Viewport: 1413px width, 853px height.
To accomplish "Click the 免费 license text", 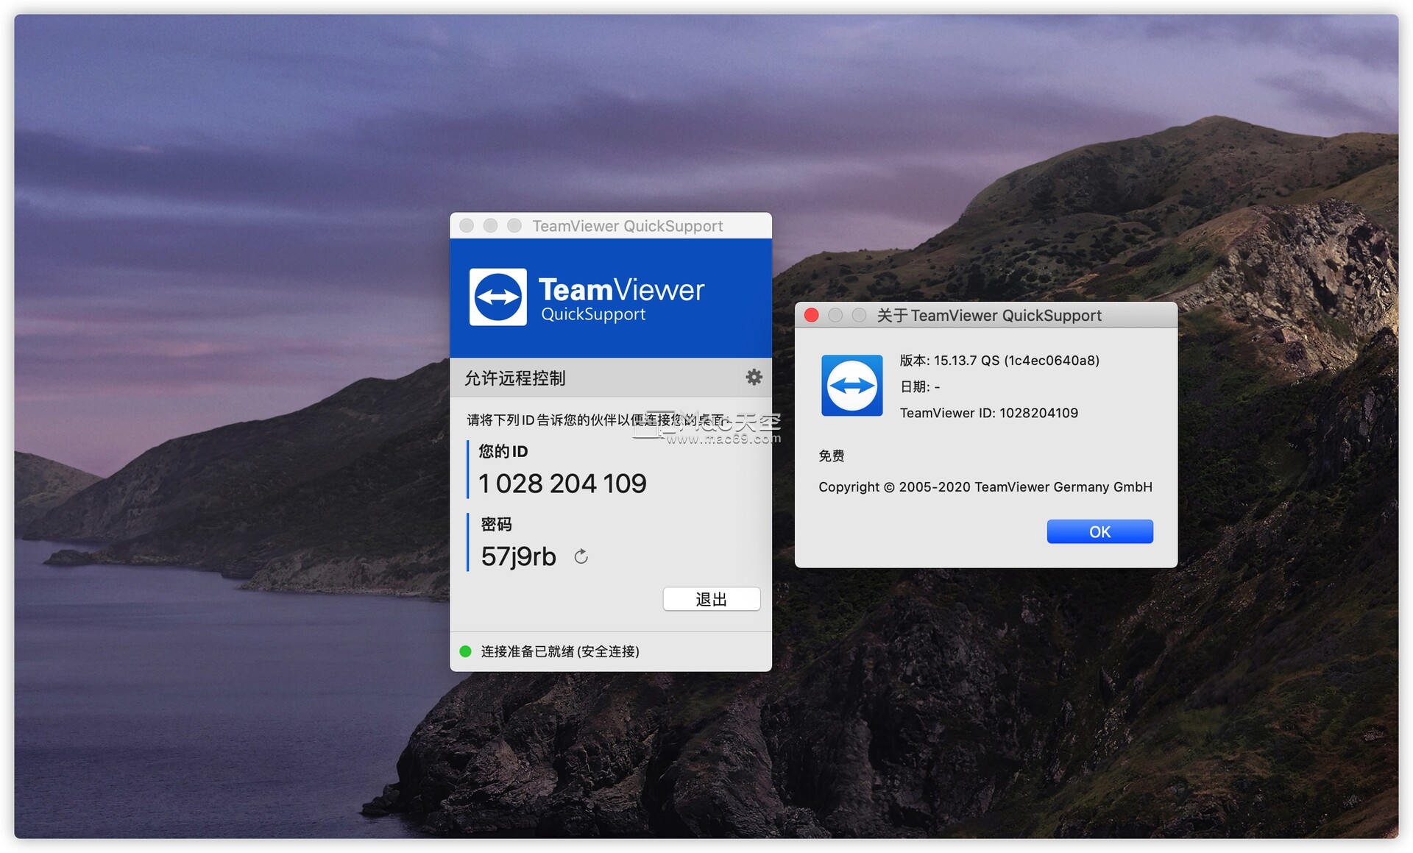I will point(832,456).
